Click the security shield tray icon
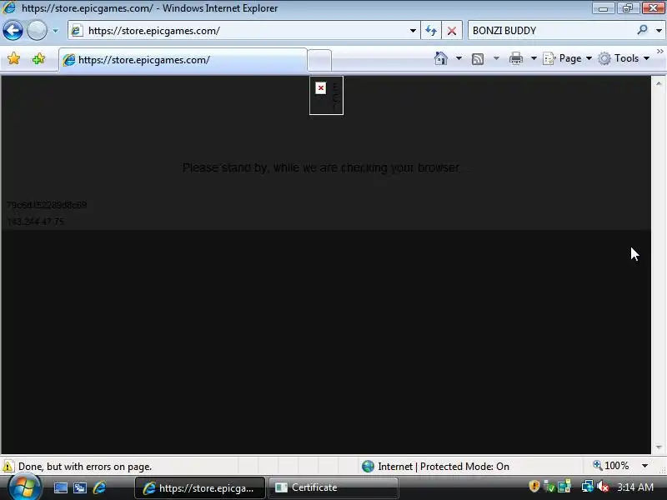 coord(534,486)
